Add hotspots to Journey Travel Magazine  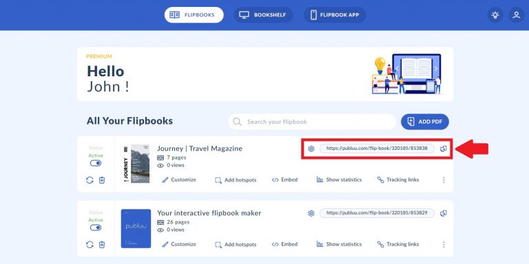point(236,180)
